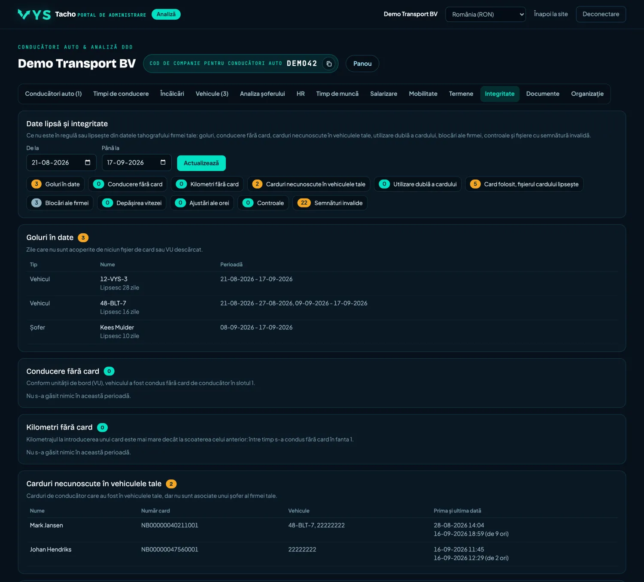Screen dimensions: 644x582
Task: Switch to Mobilitate tab
Action: (423, 94)
